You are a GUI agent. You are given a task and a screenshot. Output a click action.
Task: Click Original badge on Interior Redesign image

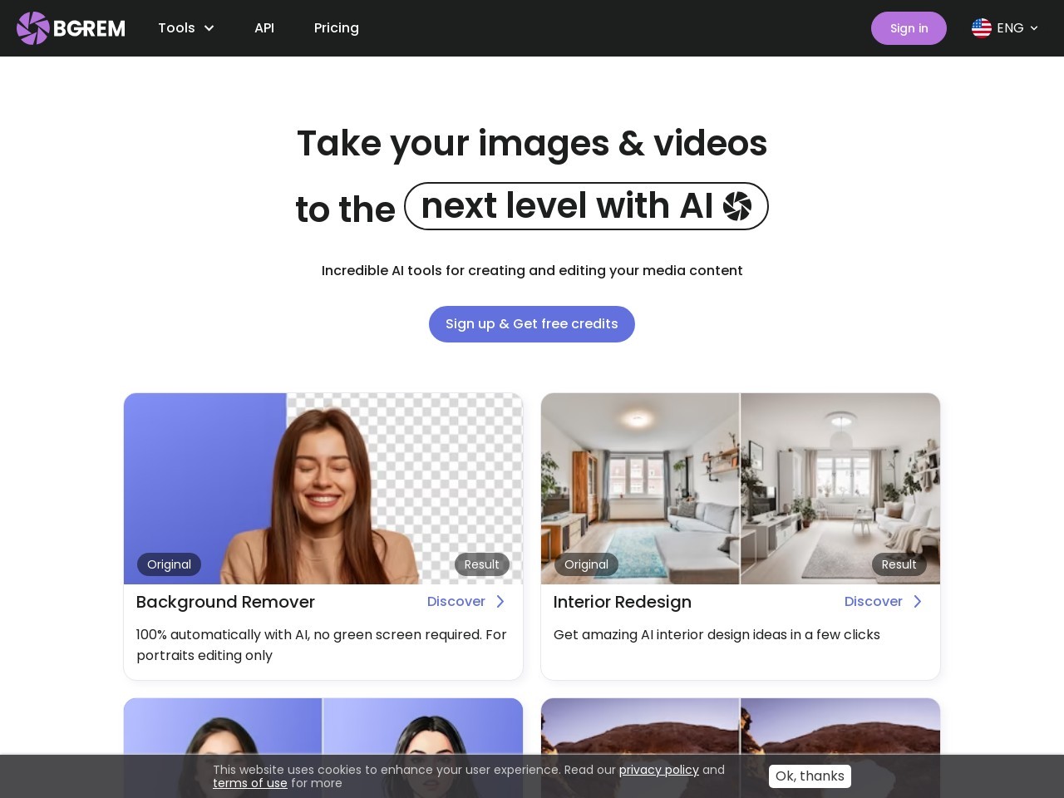pyautogui.click(x=586, y=564)
